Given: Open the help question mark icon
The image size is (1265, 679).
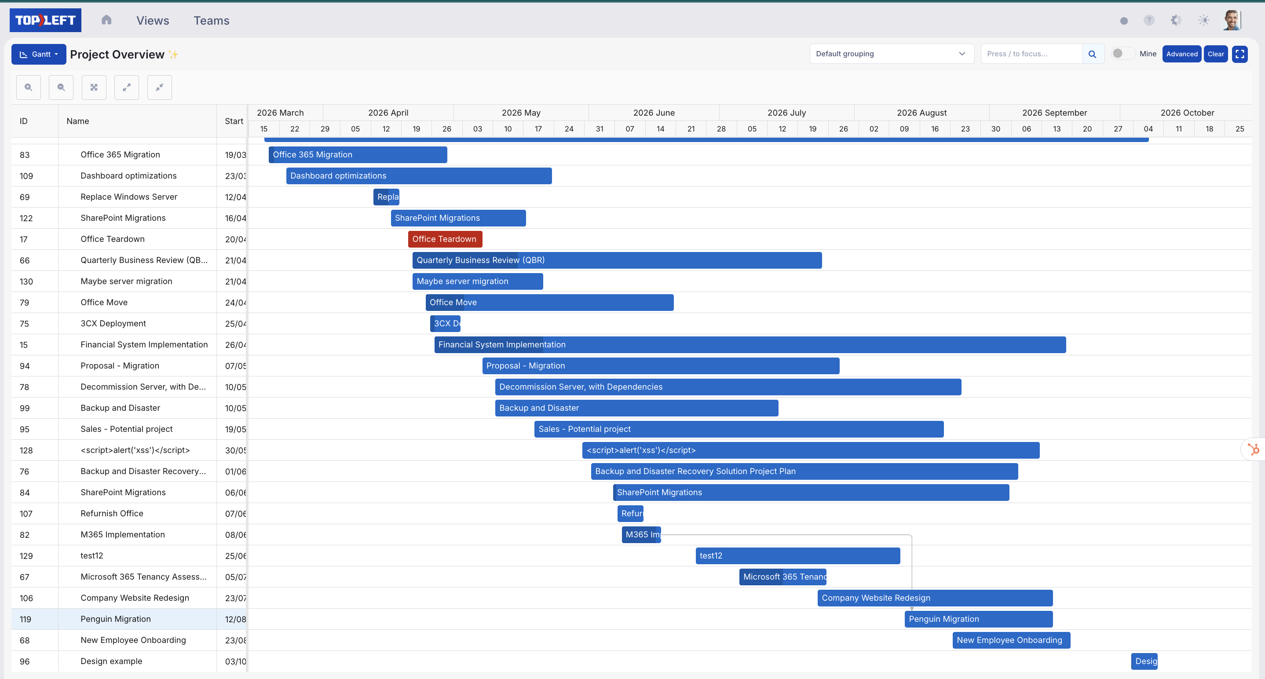Looking at the screenshot, I should (x=1149, y=20).
